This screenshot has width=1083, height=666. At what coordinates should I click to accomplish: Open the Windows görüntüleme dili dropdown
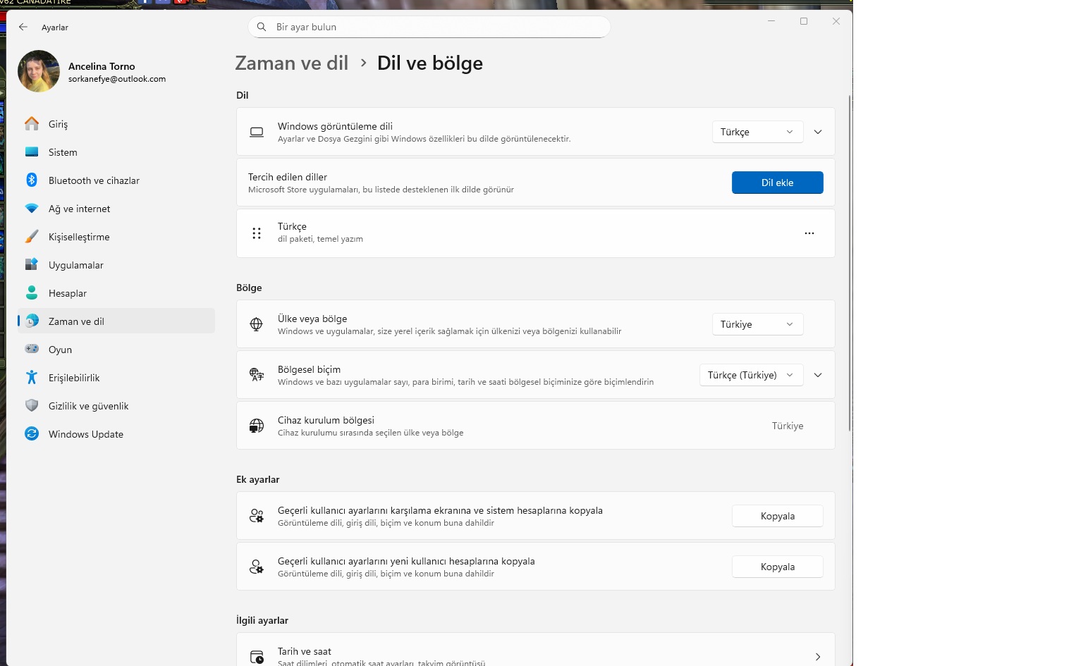[x=757, y=132]
